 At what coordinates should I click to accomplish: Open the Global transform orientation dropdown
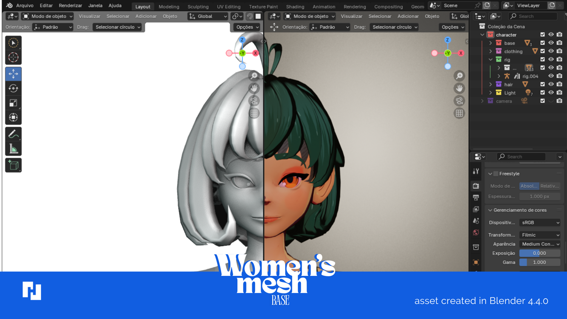208,16
